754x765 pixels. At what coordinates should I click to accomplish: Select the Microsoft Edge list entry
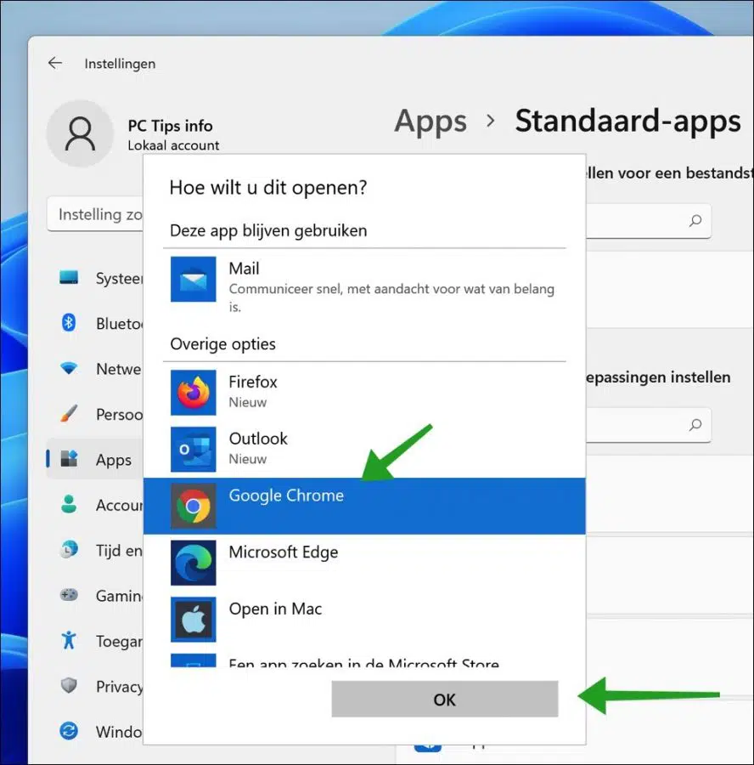click(364, 563)
